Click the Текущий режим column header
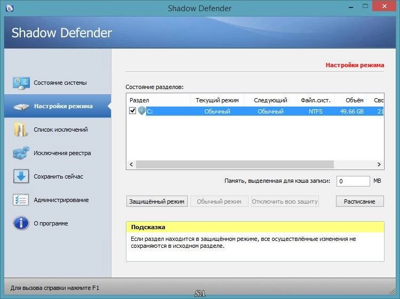Image resolution: width=400 pixels, height=299 pixels. (x=218, y=100)
